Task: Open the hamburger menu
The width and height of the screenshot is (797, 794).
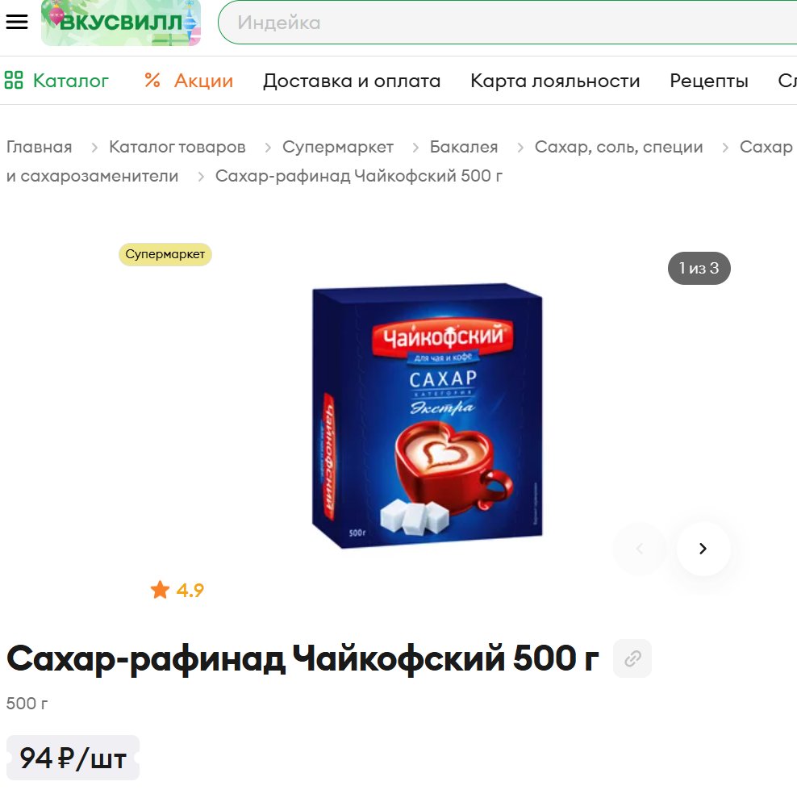Action: tap(17, 22)
